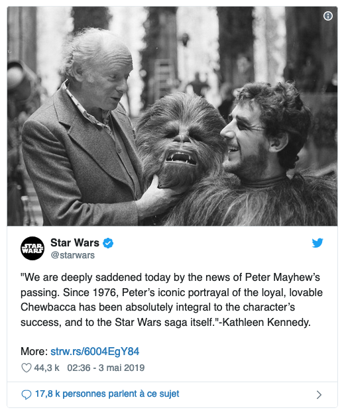Click the info icon on the photo
Viewport: 344px width, 416px height.
328,16
